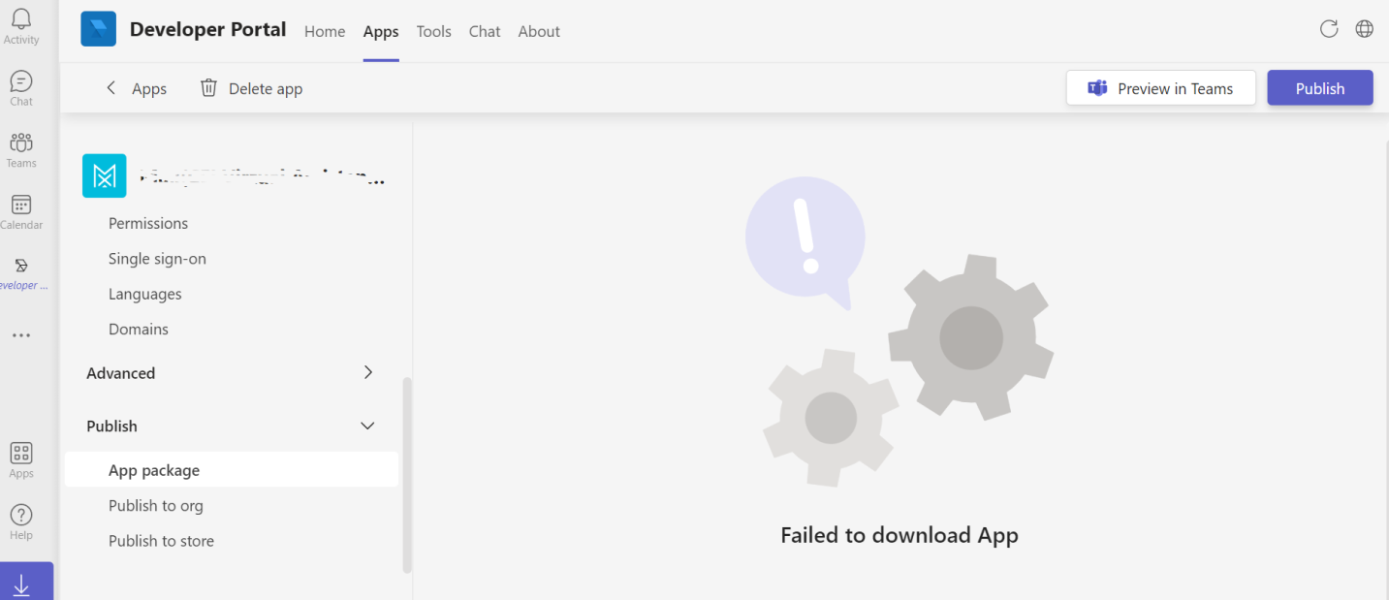Click the Help icon
Viewport: 1389px width, 600px height.
(x=21, y=514)
